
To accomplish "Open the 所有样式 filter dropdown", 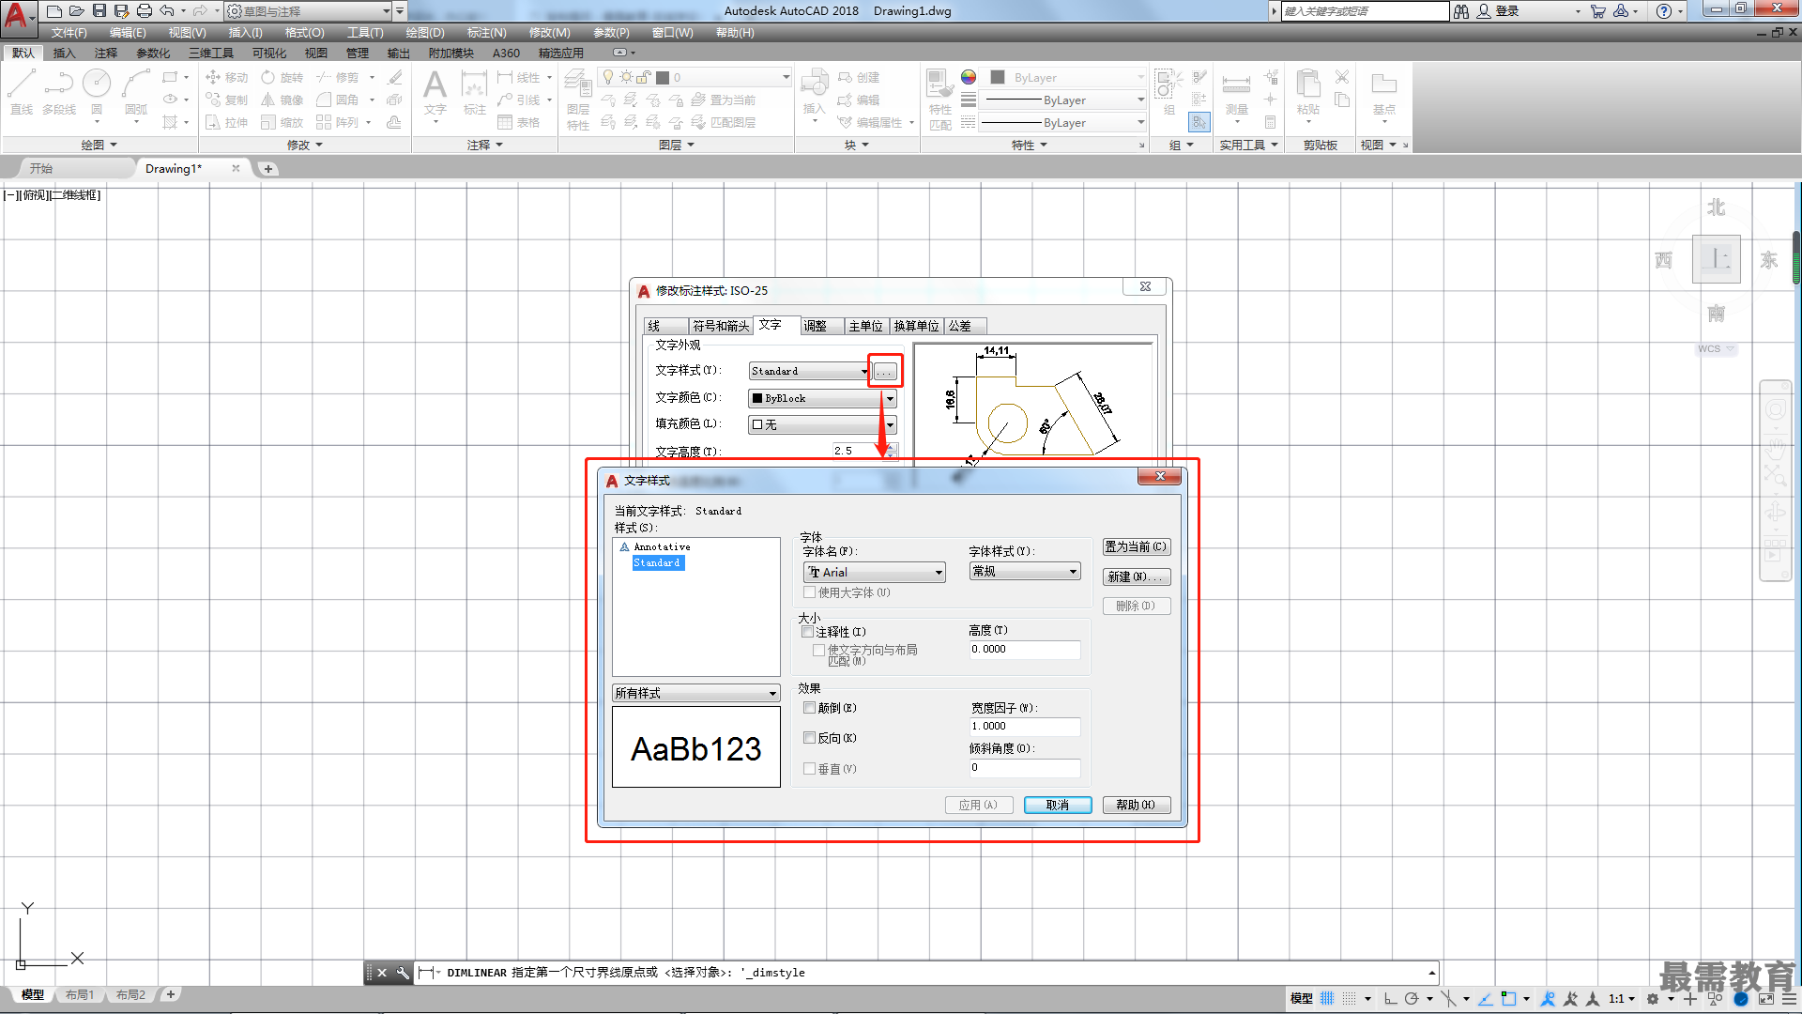I will coord(695,693).
